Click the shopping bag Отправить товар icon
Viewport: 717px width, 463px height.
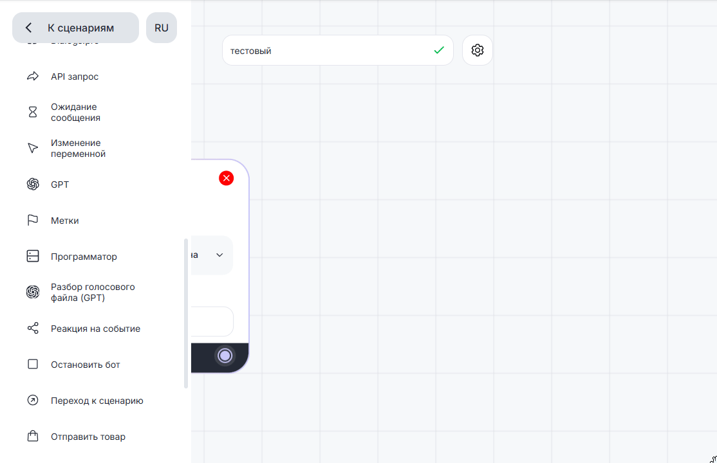33,437
